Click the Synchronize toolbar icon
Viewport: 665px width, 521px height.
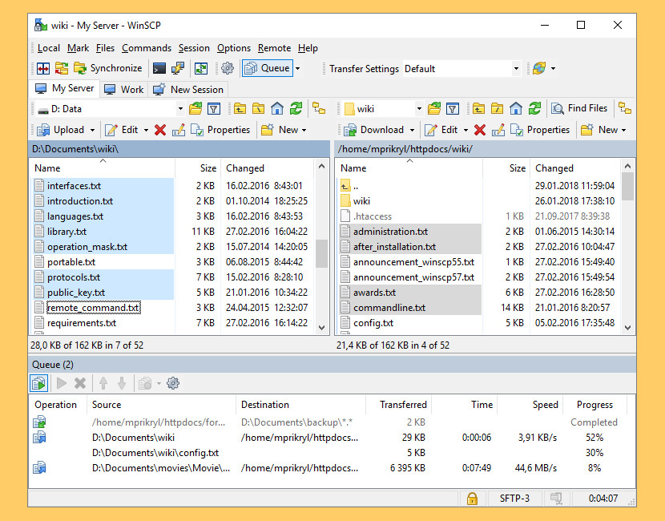tap(79, 67)
